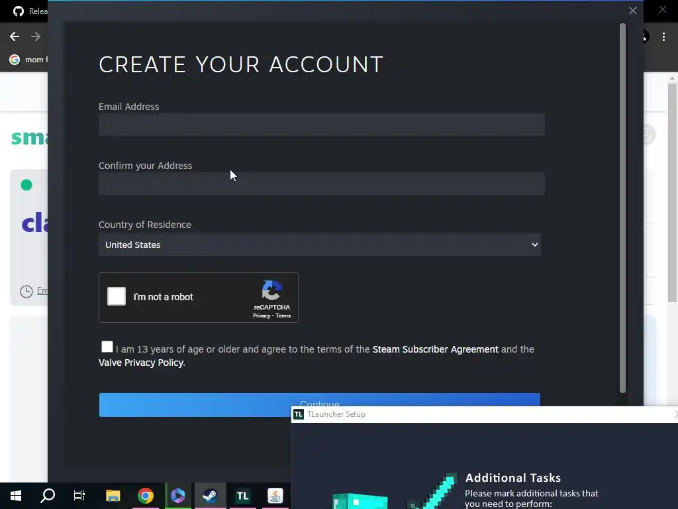Switch to Chrome in the taskbar
This screenshot has height=509, width=678.
pyautogui.click(x=146, y=496)
